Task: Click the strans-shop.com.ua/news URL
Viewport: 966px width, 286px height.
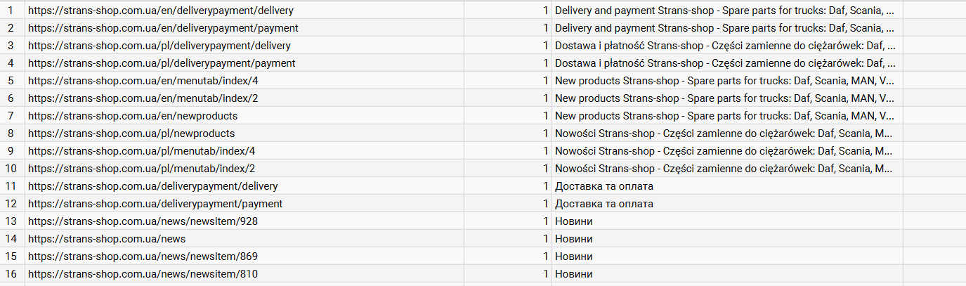Action: (x=107, y=239)
